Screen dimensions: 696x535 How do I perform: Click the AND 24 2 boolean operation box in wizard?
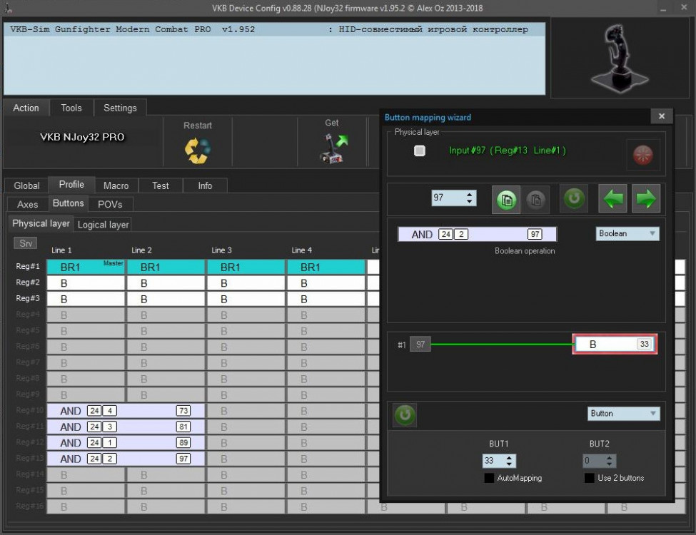pyautogui.click(x=477, y=234)
